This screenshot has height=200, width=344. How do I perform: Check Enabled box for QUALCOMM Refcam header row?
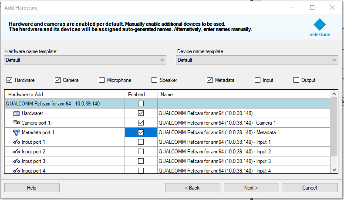(x=141, y=103)
